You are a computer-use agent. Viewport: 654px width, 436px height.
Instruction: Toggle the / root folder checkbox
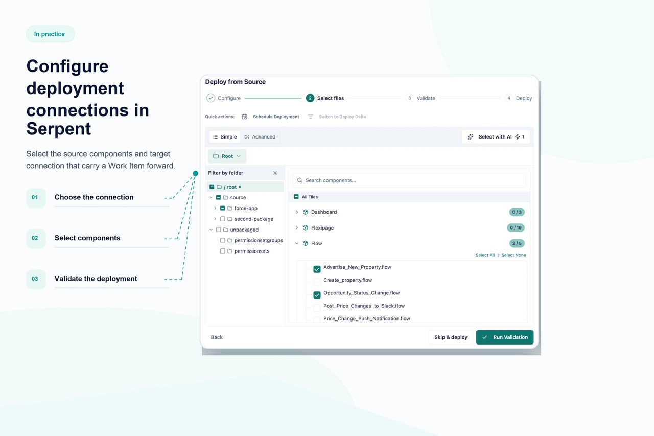pyautogui.click(x=212, y=187)
